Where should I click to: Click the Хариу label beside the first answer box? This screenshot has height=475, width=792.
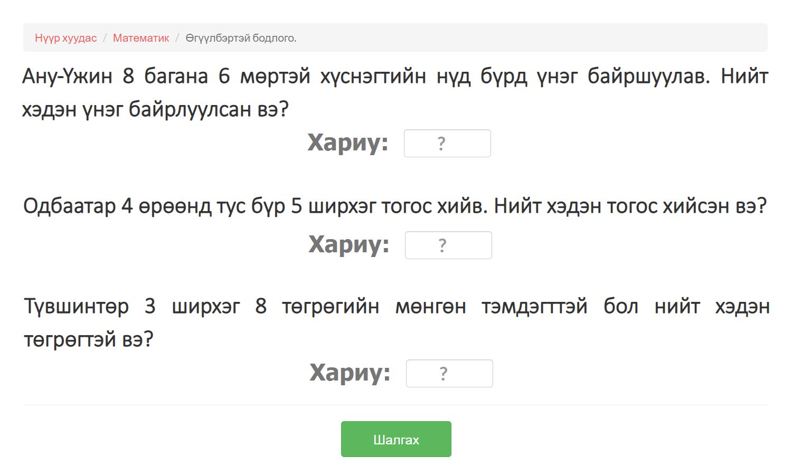pyautogui.click(x=348, y=143)
